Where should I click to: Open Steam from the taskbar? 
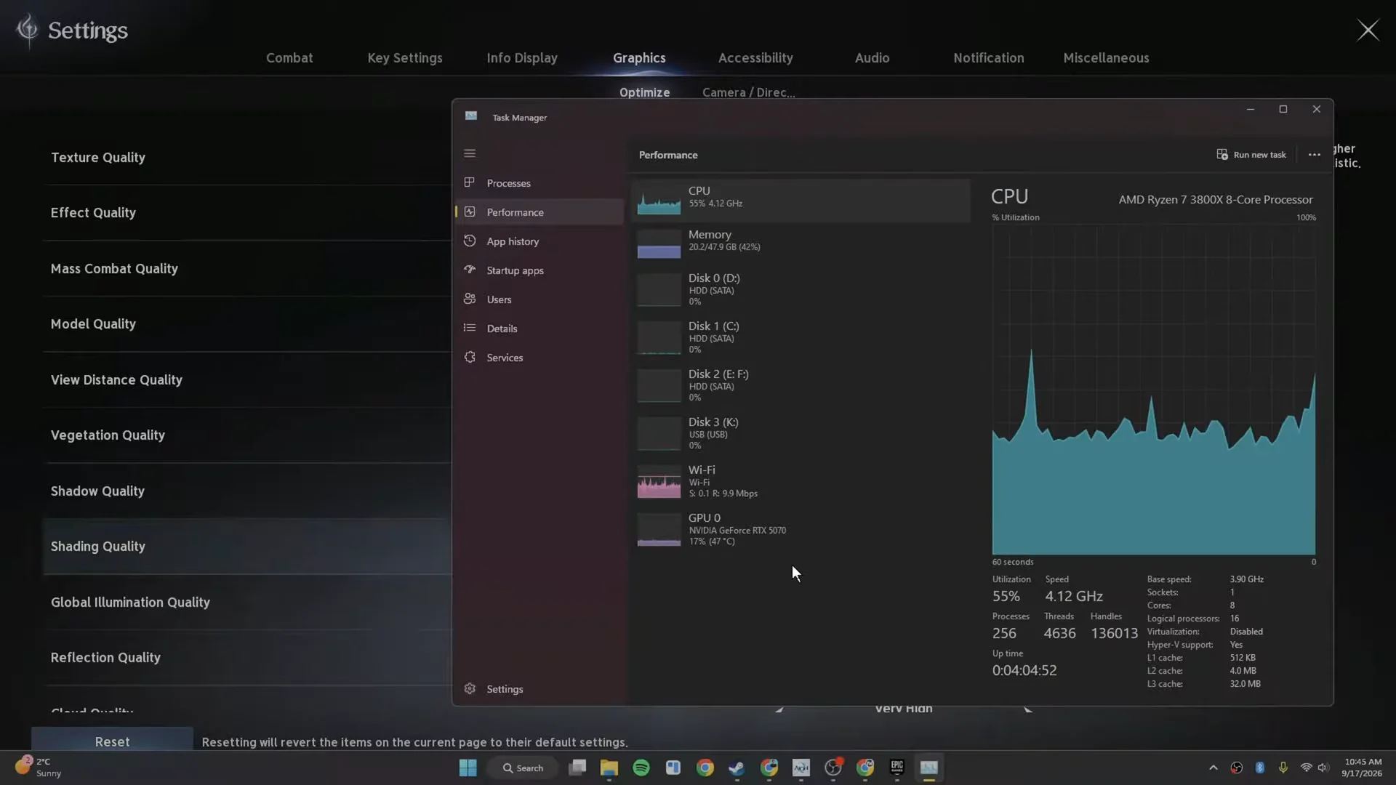pos(737,768)
